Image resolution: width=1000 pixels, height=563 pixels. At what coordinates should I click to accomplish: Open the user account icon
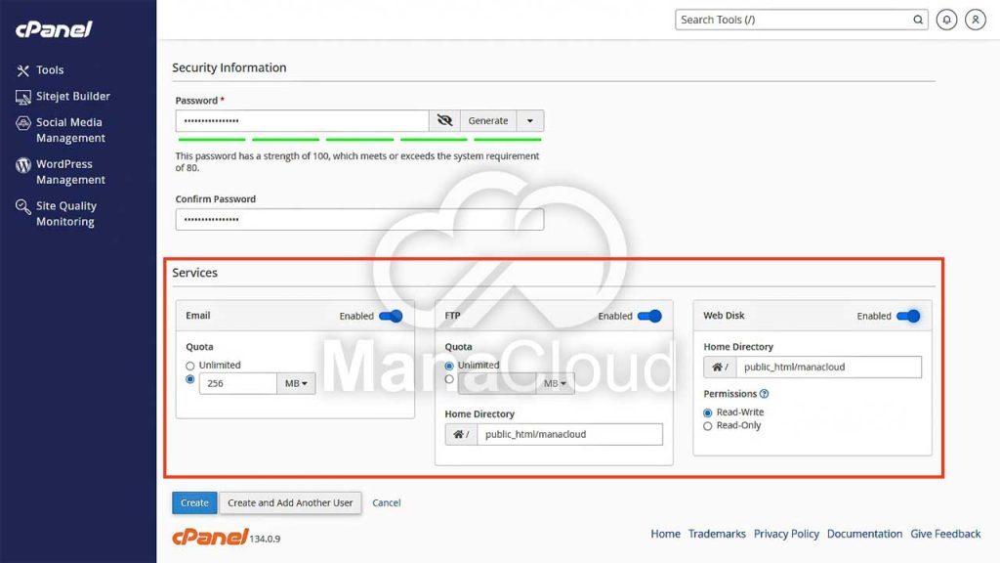975,20
